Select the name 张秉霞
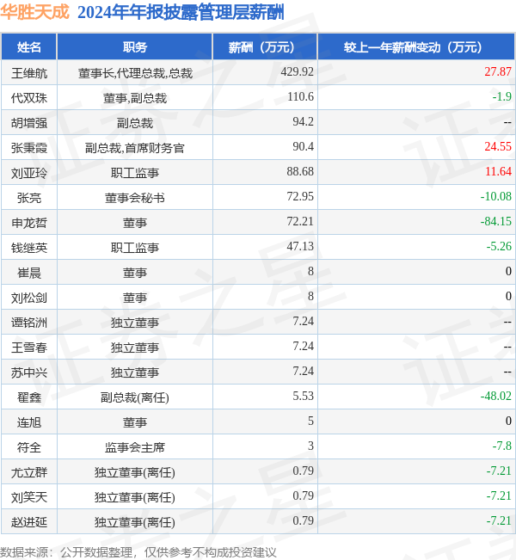Screen dimensions: 516x560 (29, 148)
